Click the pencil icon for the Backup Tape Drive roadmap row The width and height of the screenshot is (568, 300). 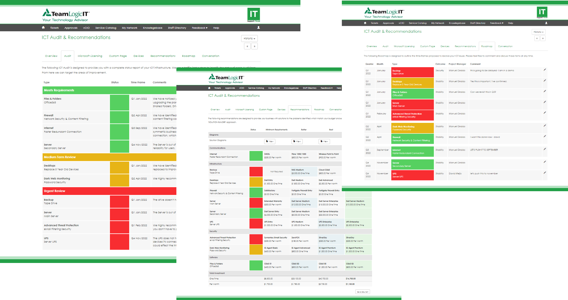coord(545,70)
